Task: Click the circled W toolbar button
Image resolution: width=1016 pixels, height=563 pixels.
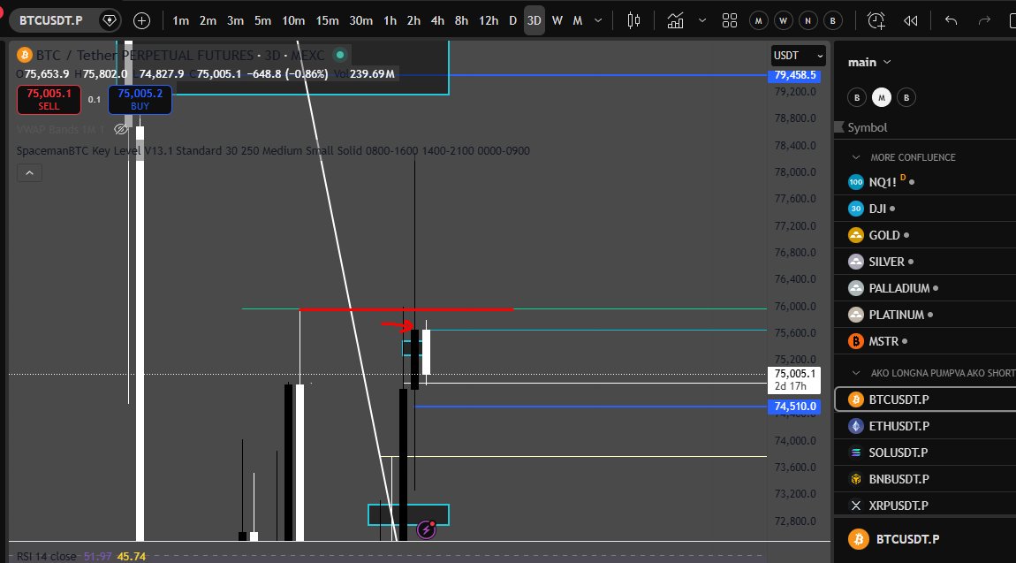Action: pyautogui.click(x=783, y=20)
